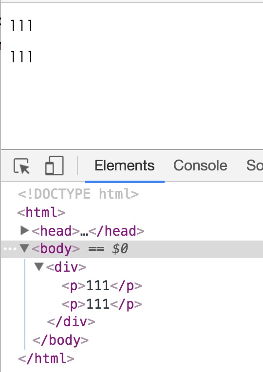Open the Elements tab
This screenshot has width=263, height=372.
(x=124, y=166)
